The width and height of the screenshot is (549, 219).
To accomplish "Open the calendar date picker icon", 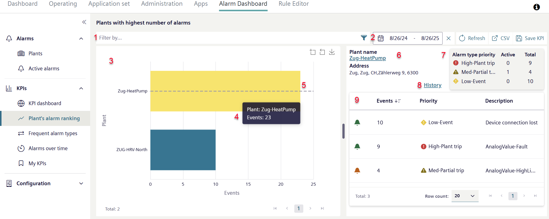I will 381,38.
